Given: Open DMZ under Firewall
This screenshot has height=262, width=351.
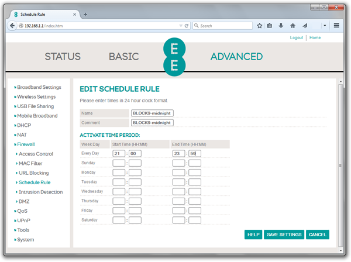Looking at the screenshot, I should [23, 202].
